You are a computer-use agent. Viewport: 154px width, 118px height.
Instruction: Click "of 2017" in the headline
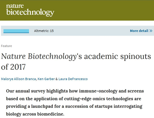14,67
